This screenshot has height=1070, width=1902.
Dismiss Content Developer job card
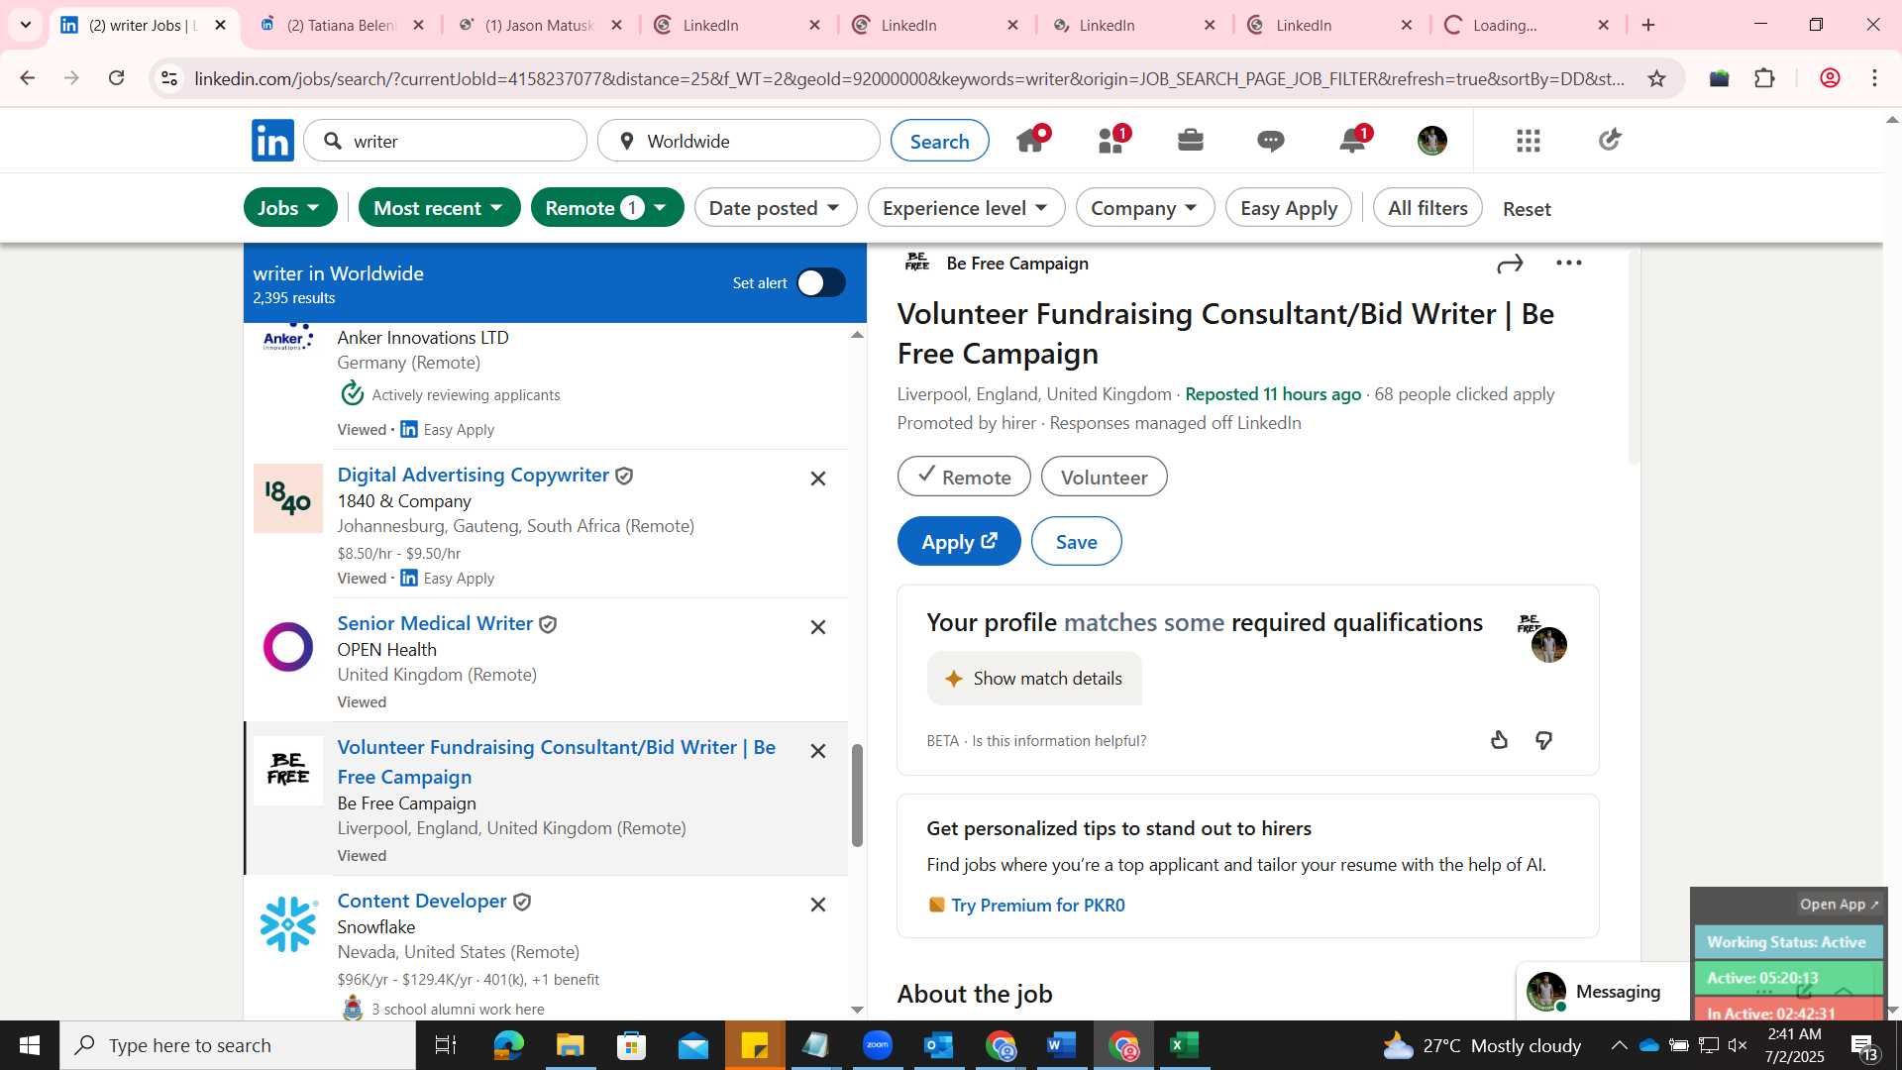tap(818, 905)
